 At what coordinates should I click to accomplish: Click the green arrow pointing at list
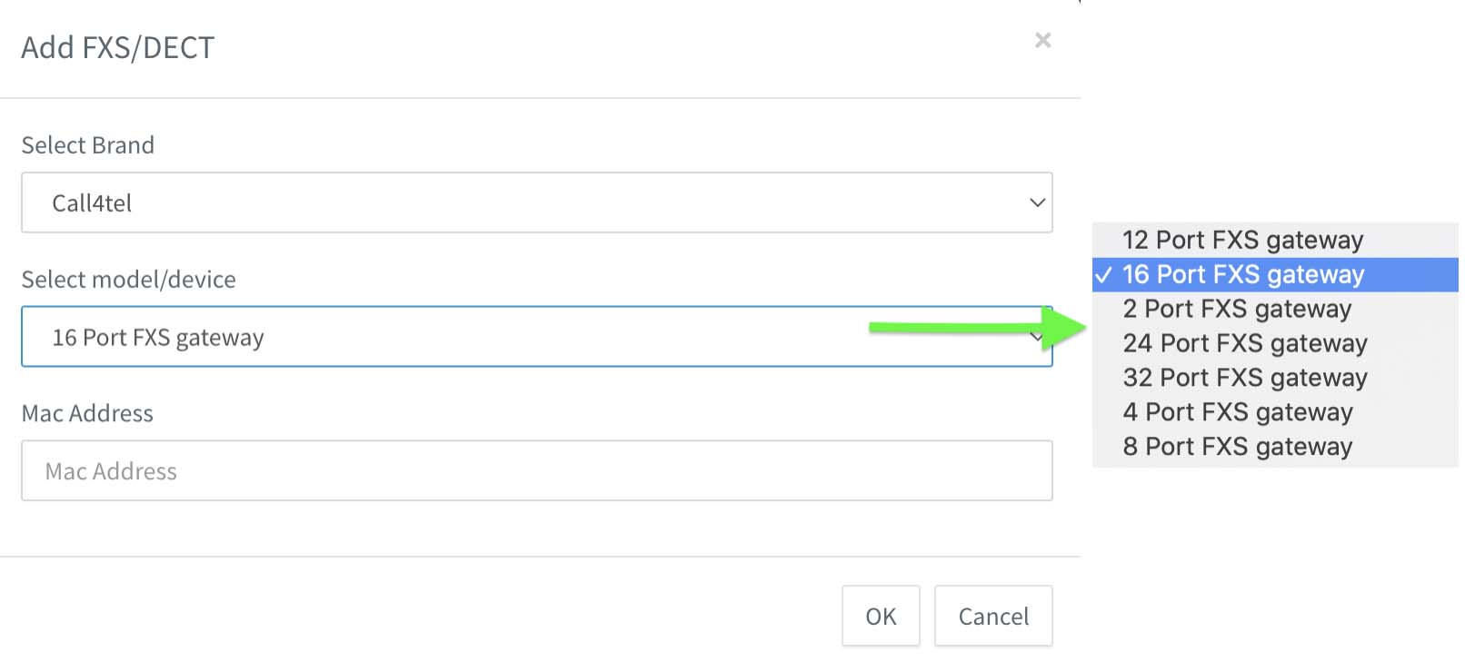[x=977, y=328]
